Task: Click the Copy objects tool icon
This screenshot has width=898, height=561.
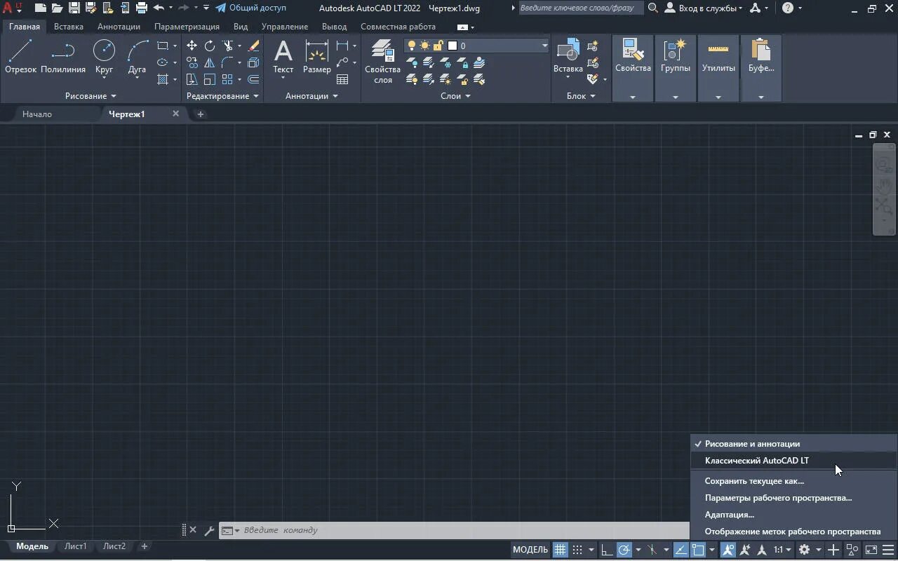Action: [192, 62]
